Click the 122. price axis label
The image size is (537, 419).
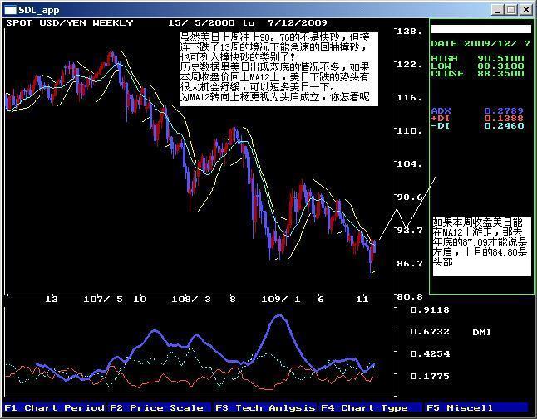(x=410, y=65)
